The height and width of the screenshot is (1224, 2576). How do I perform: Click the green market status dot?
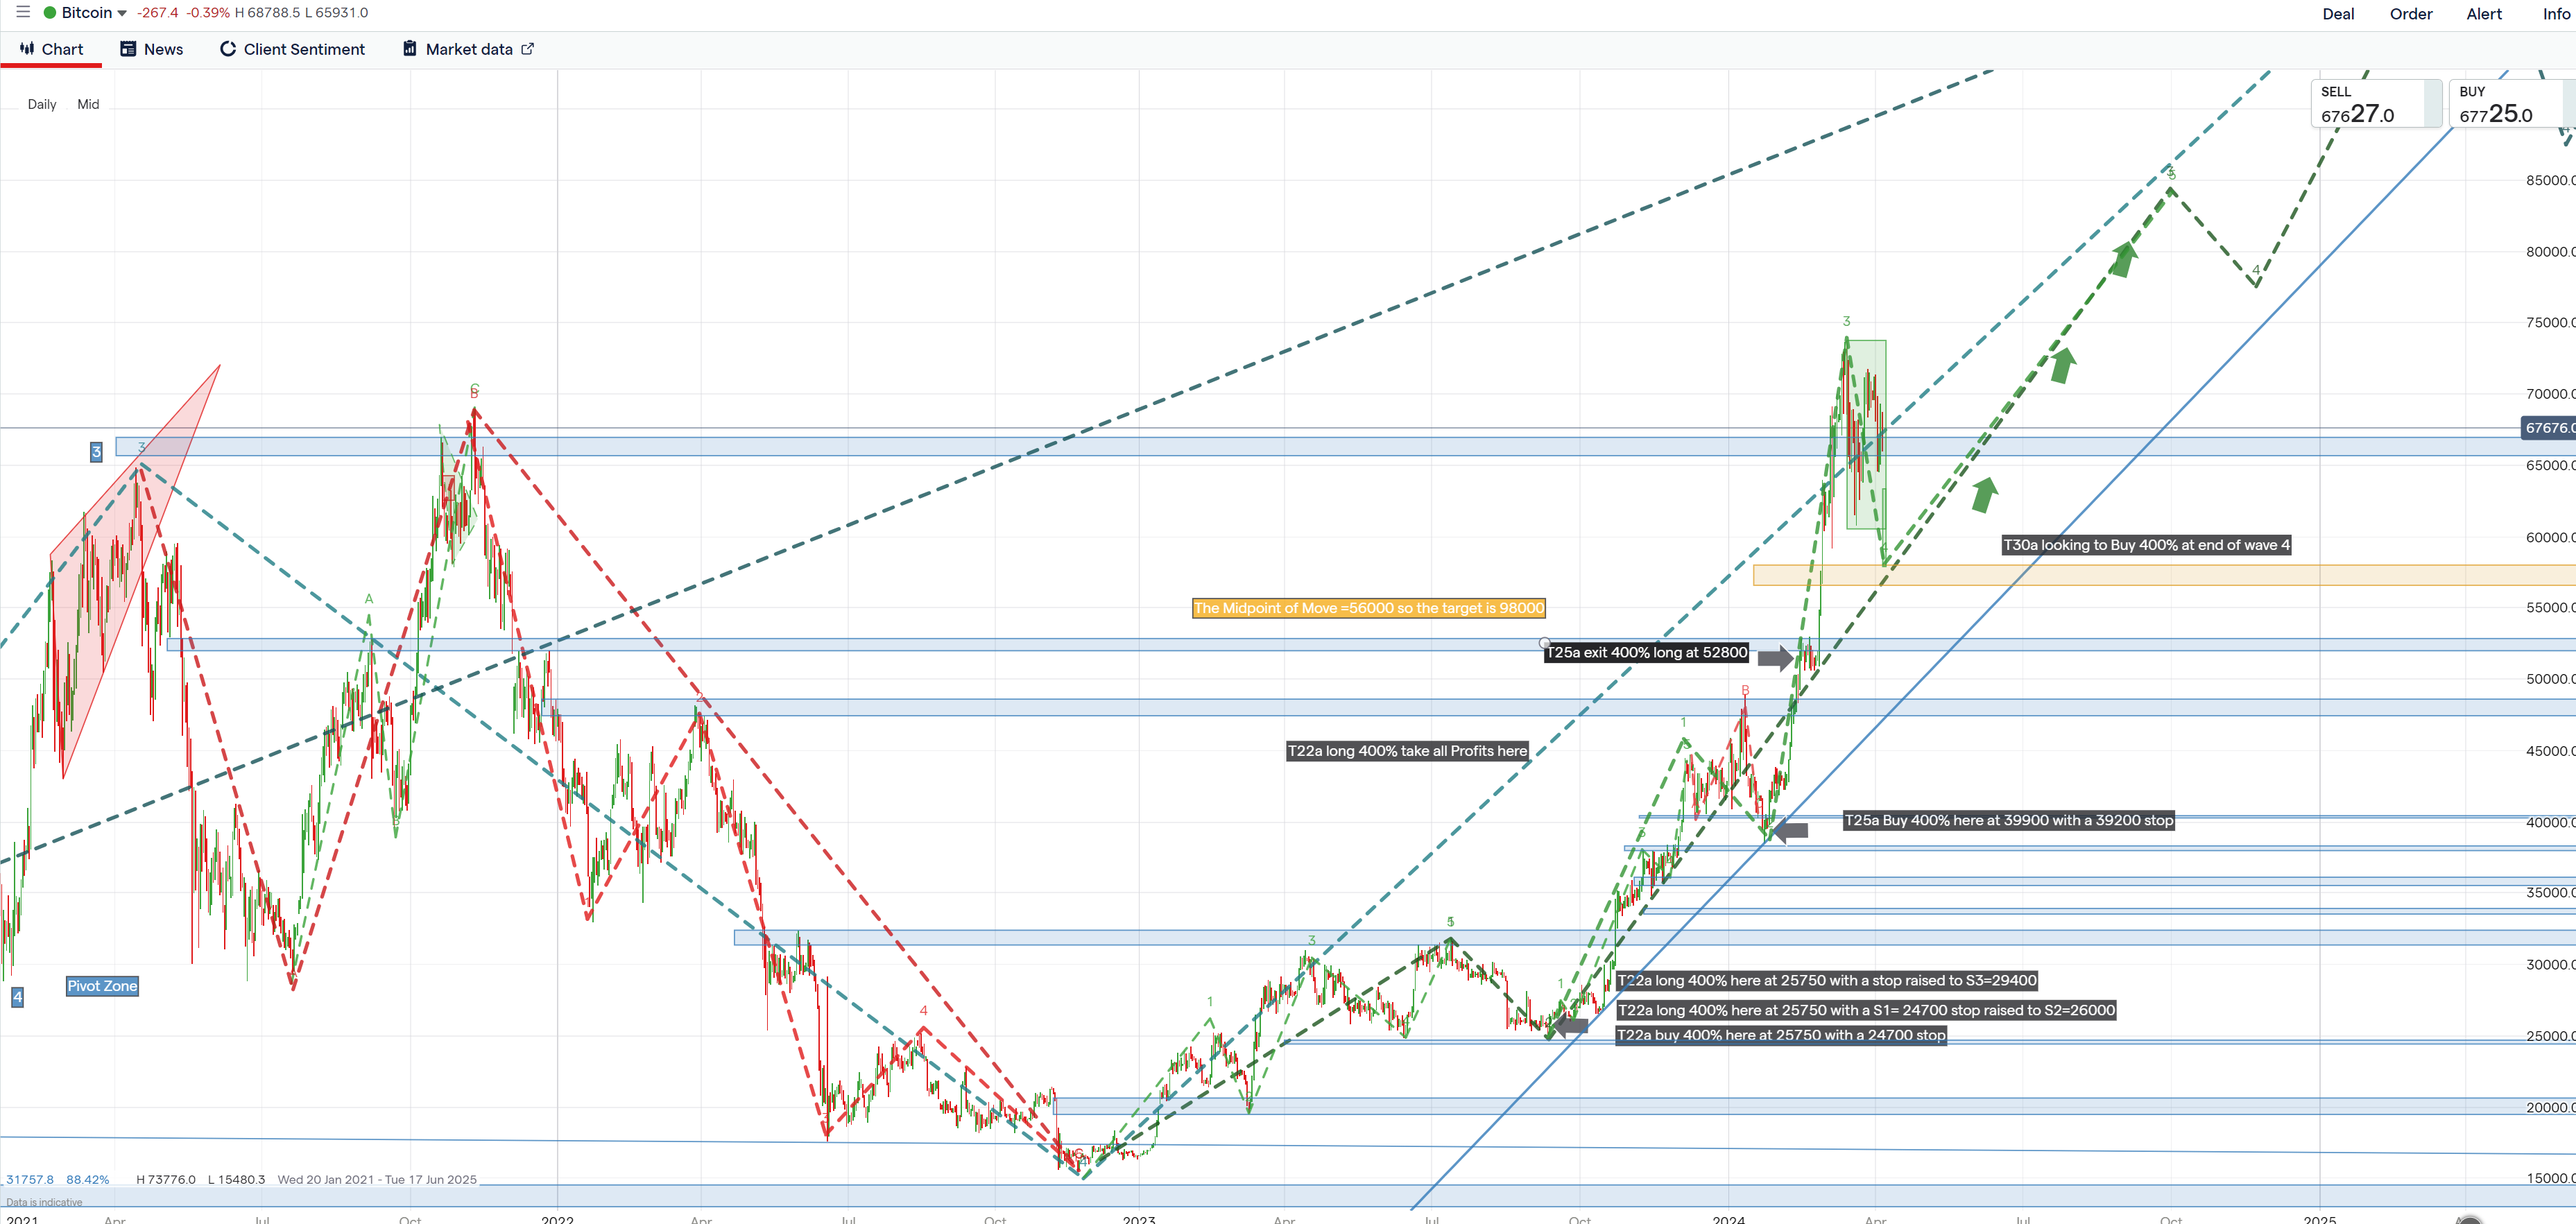[50, 13]
